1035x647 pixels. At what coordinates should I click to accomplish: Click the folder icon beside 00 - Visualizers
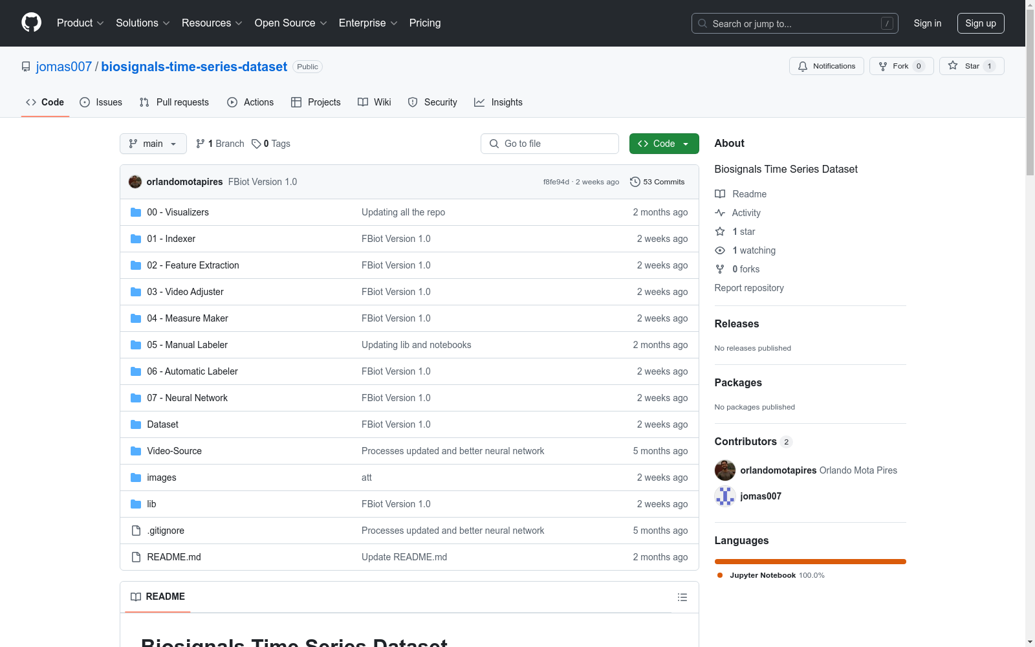coord(136,212)
